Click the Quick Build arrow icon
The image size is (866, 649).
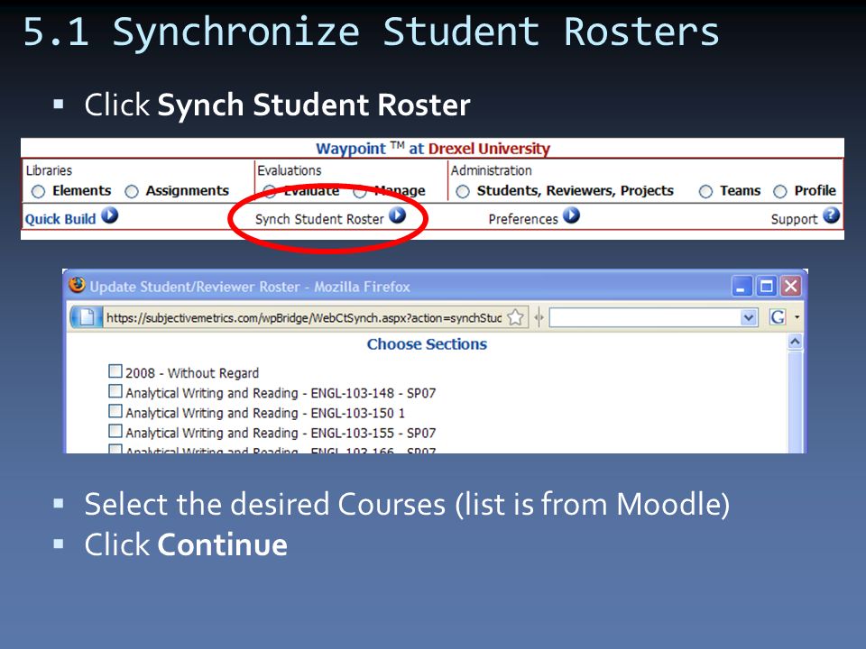click(109, 215)
